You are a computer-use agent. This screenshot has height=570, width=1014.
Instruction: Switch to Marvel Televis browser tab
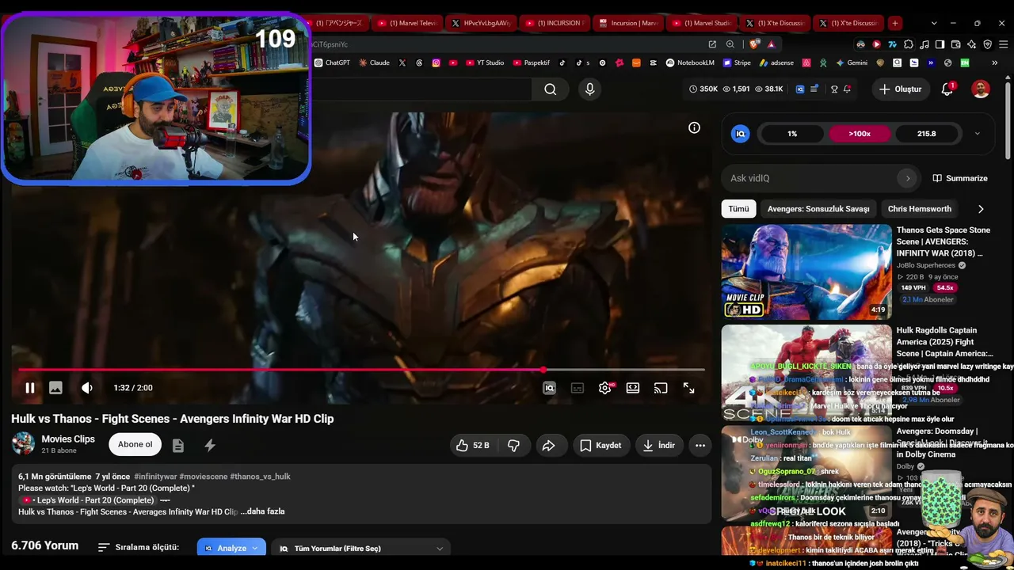pyautogui.click(x=406, y=23)
